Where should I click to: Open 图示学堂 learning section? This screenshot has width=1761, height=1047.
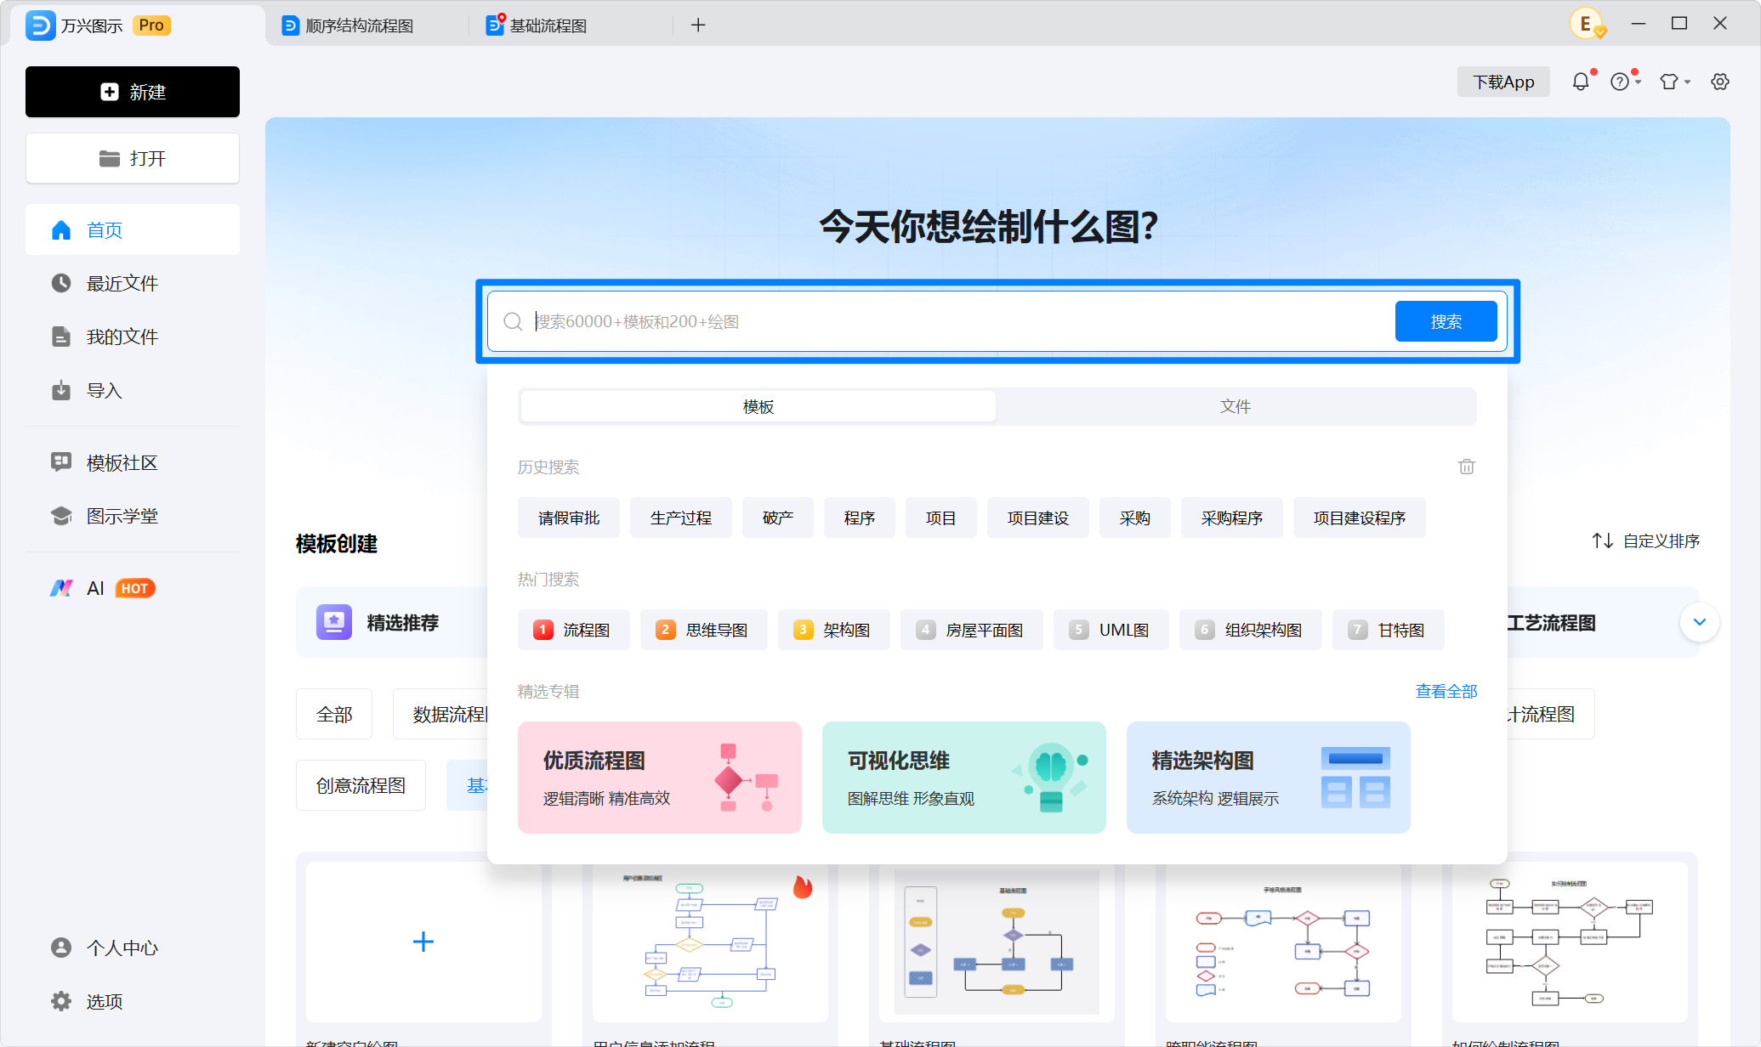click(133, 516)
